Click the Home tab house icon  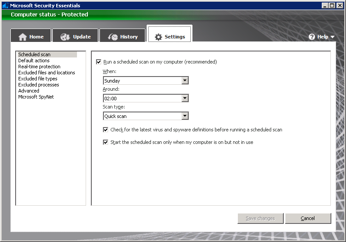pyautogui.click(x=22, y=37)
